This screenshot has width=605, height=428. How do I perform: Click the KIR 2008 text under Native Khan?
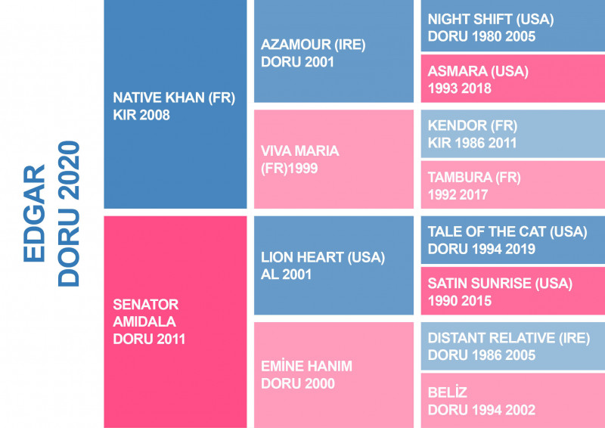141,115
